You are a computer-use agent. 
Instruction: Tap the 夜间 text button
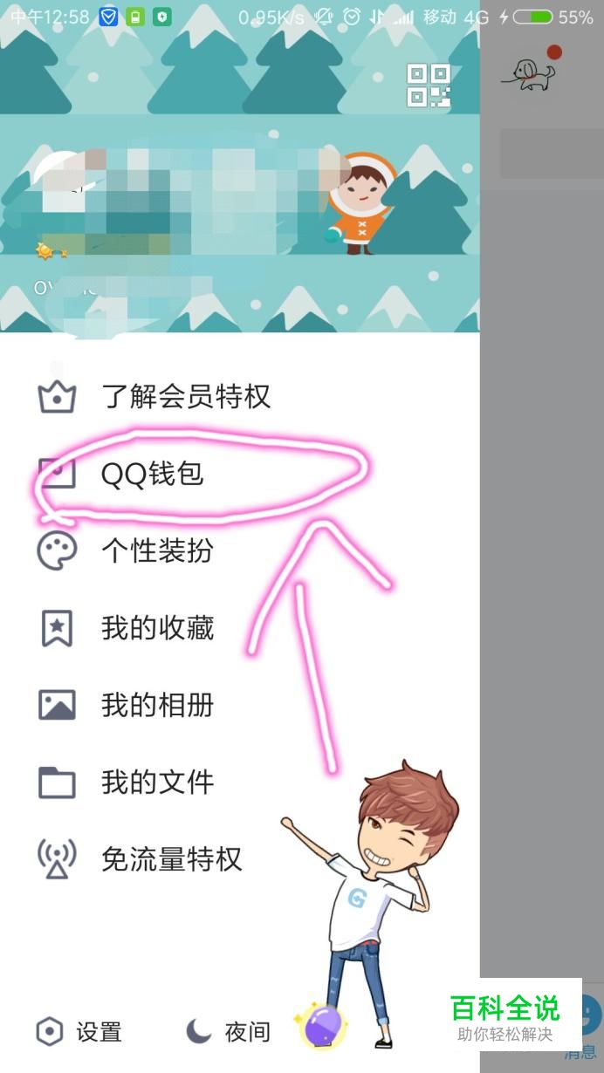(247, 1032)
